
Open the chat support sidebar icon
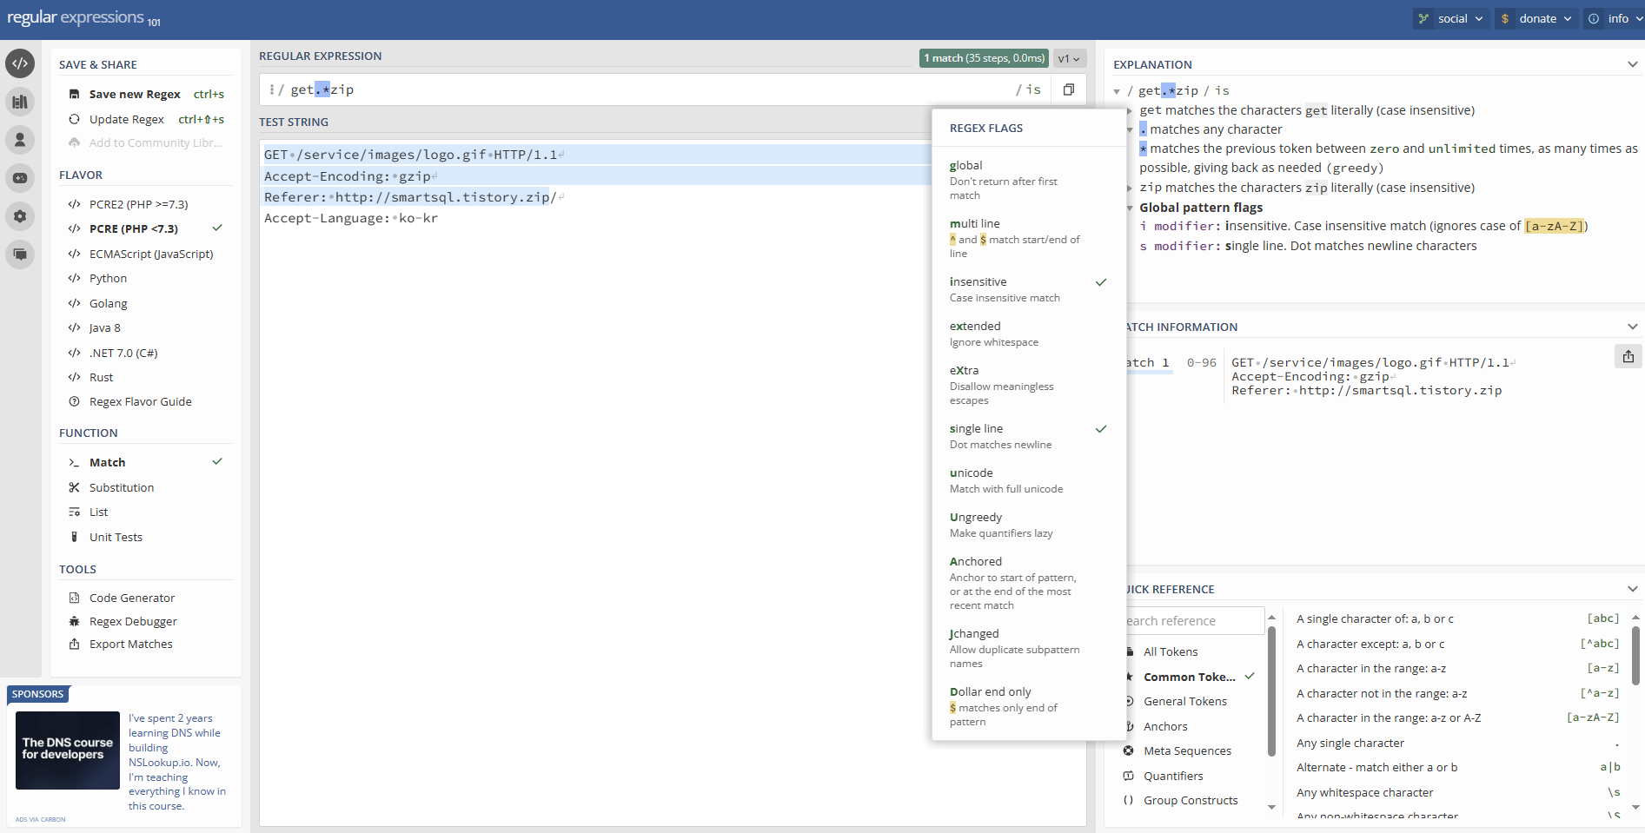20,255
